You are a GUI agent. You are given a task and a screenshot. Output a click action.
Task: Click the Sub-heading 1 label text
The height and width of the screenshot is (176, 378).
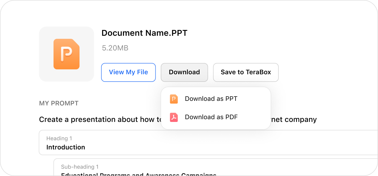point(80,167)
